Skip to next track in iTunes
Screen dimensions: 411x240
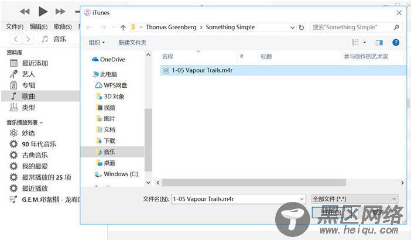click(x=60, y=12)
